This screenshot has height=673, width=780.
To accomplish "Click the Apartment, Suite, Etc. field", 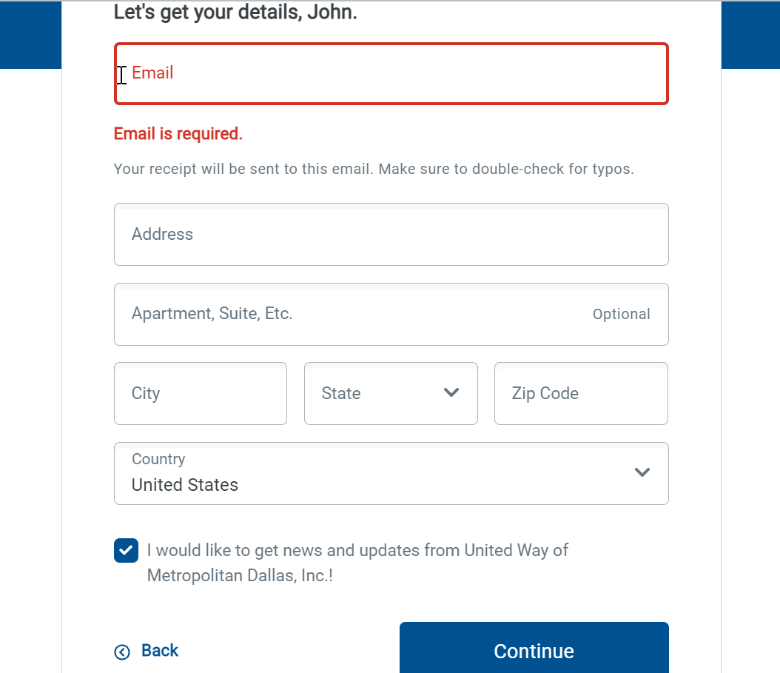I will pyautogui.click(x=391, y=314).
